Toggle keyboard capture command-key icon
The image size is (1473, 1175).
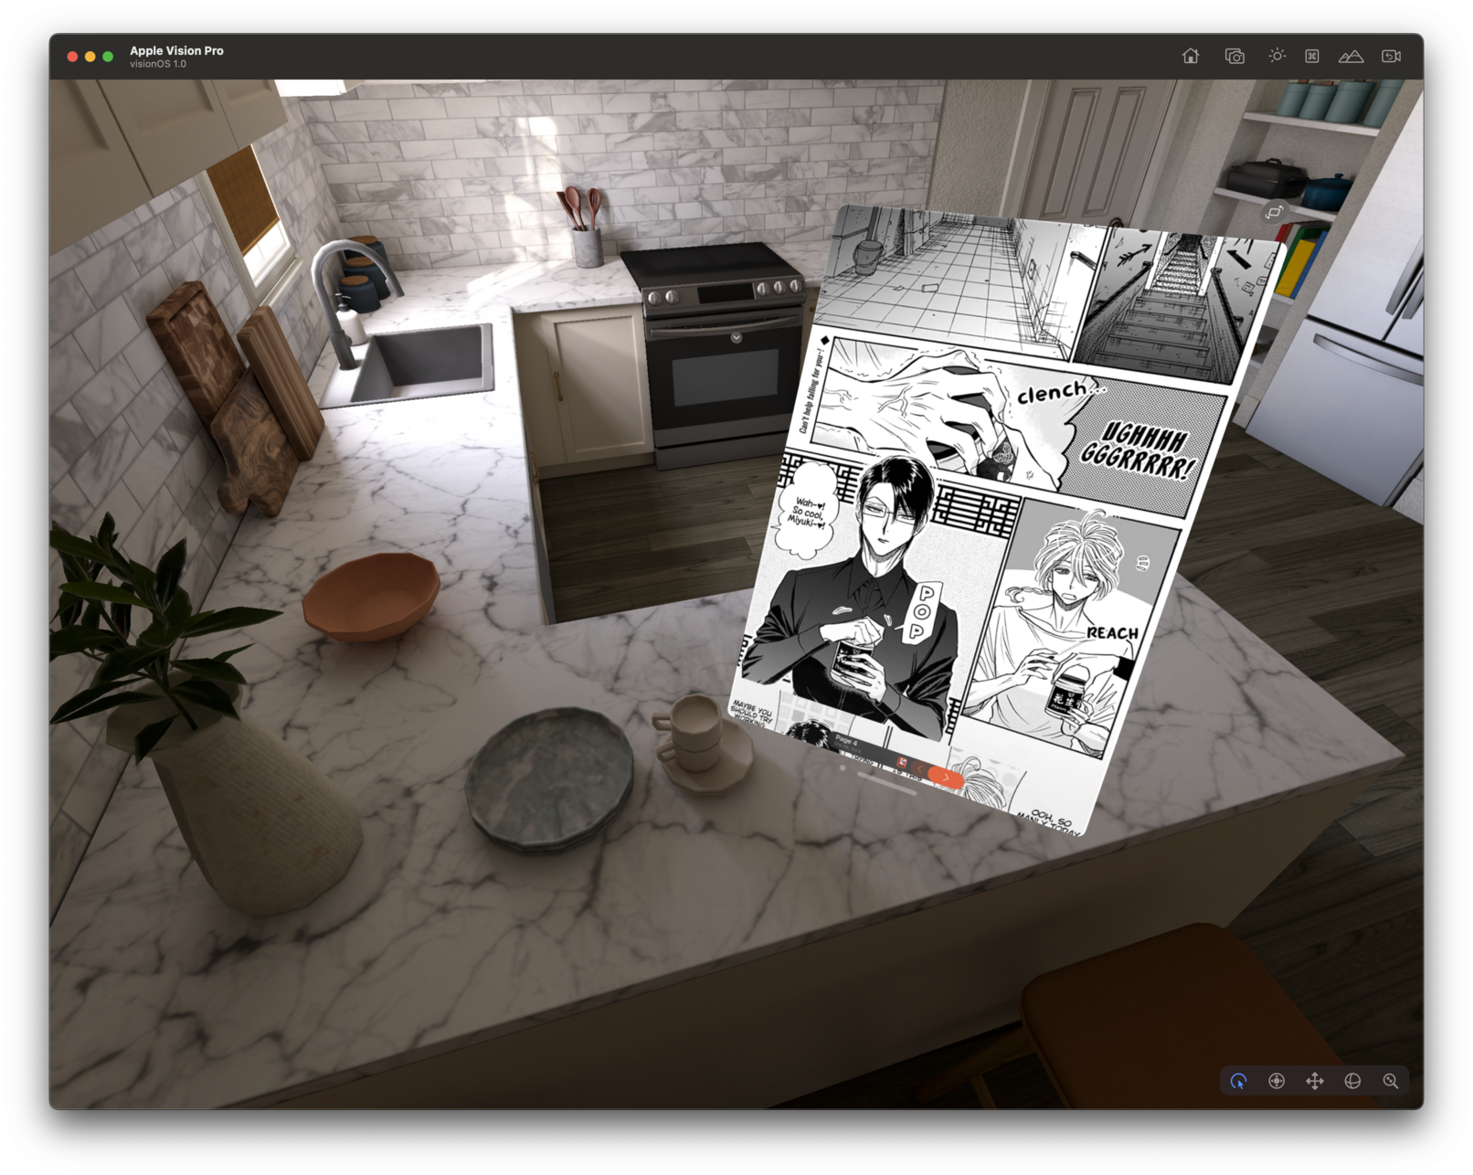1311,57
